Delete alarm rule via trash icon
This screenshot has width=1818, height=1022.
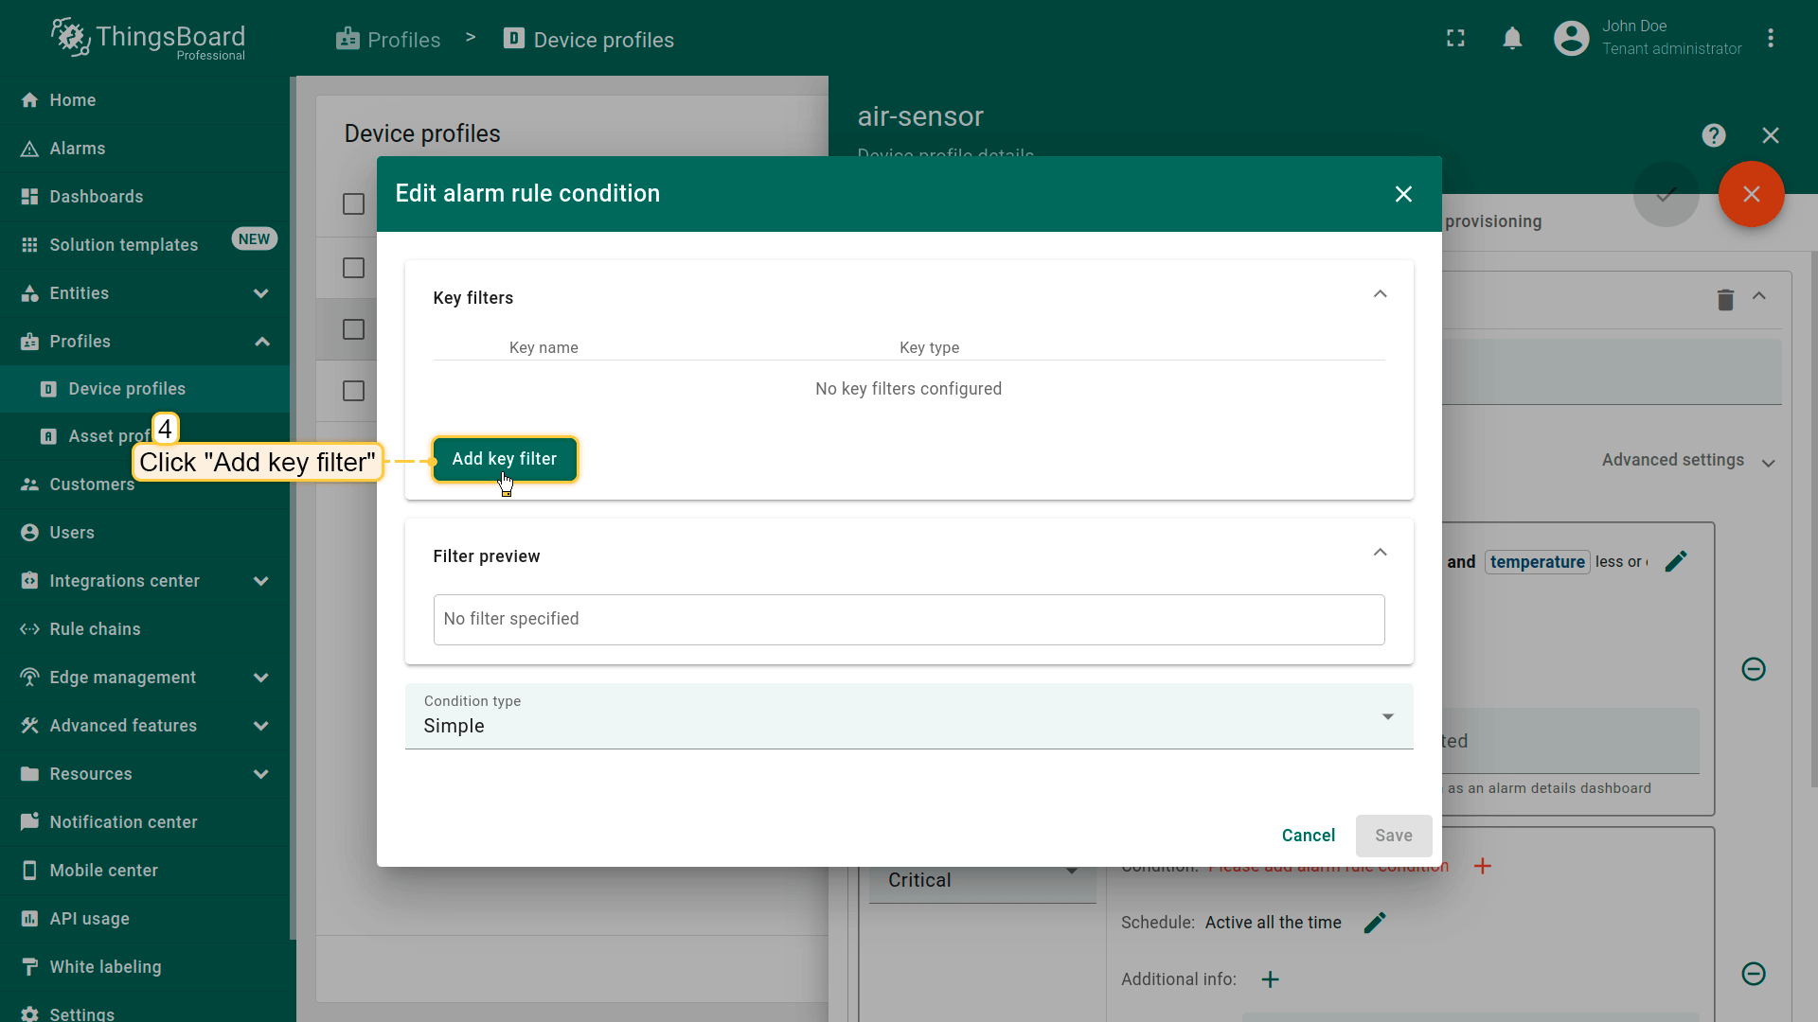[x=1725, y=300]
